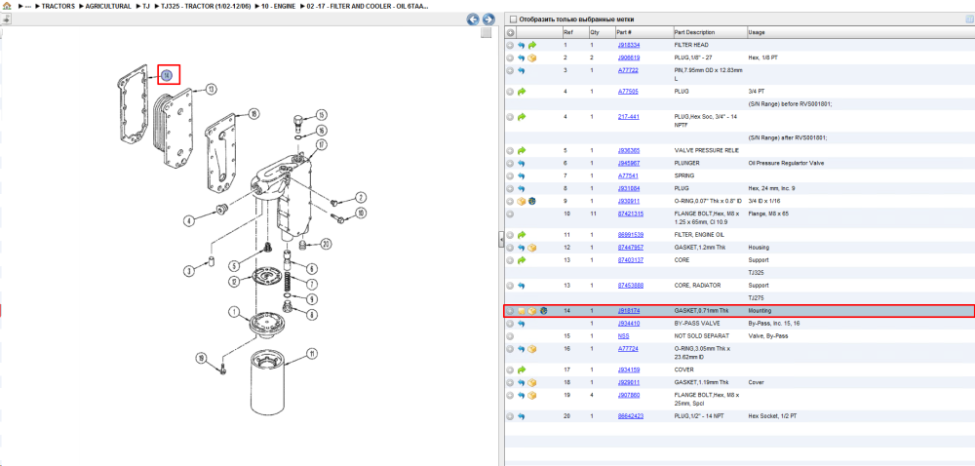975x466 pixels.
Task: Select the grey circle for the COVER row
Action: (510, 369)
